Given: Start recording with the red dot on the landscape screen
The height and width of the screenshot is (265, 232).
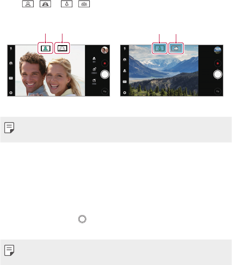Looking at the screenshot, I should (x=218, y=63).
